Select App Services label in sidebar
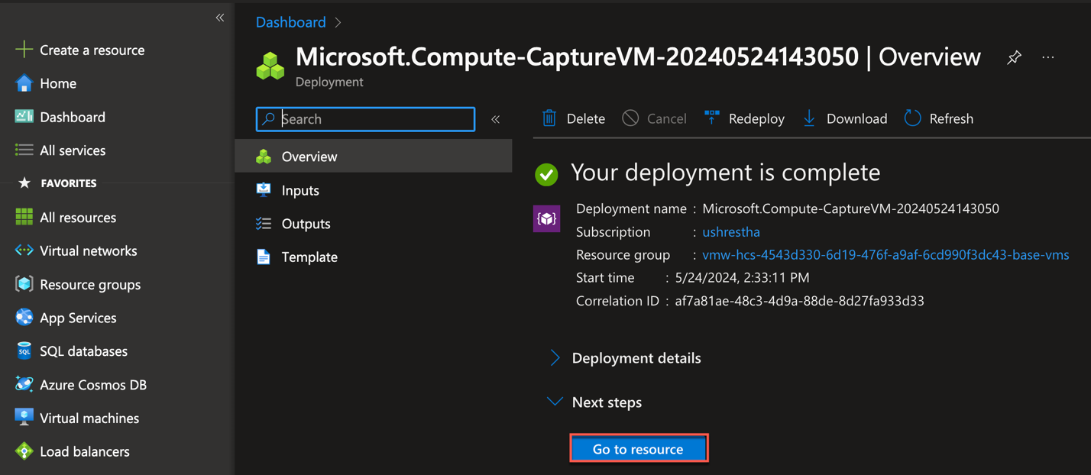The height and width of the screenshot is (475, 1091). point(78,318)
